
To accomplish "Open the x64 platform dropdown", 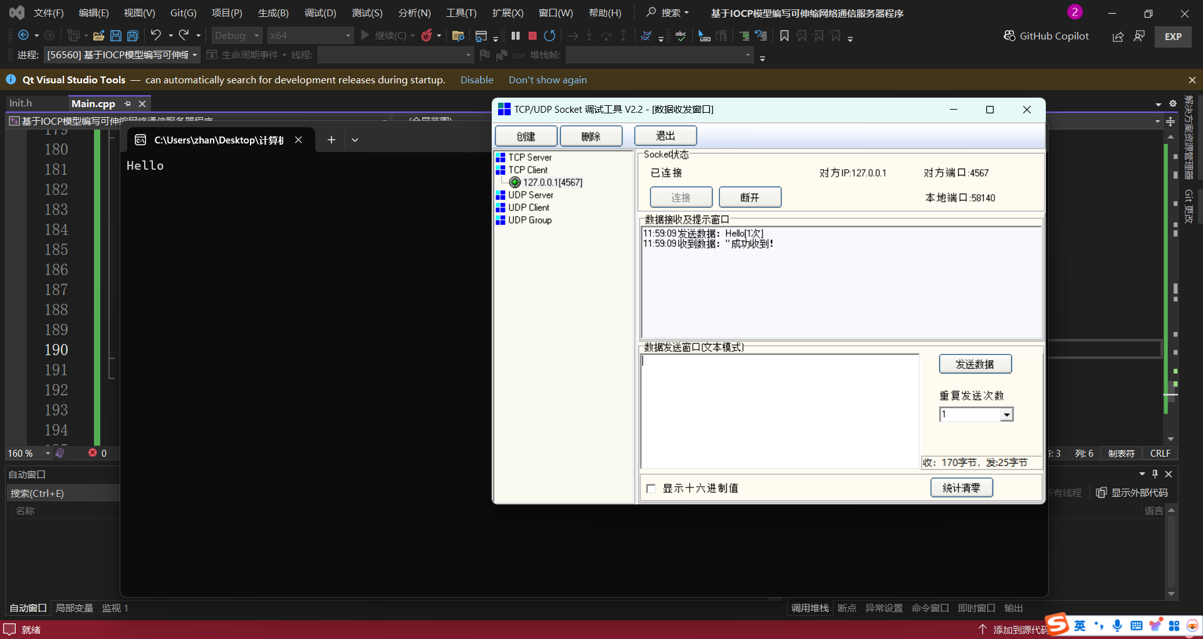I will tap(346, 35).
